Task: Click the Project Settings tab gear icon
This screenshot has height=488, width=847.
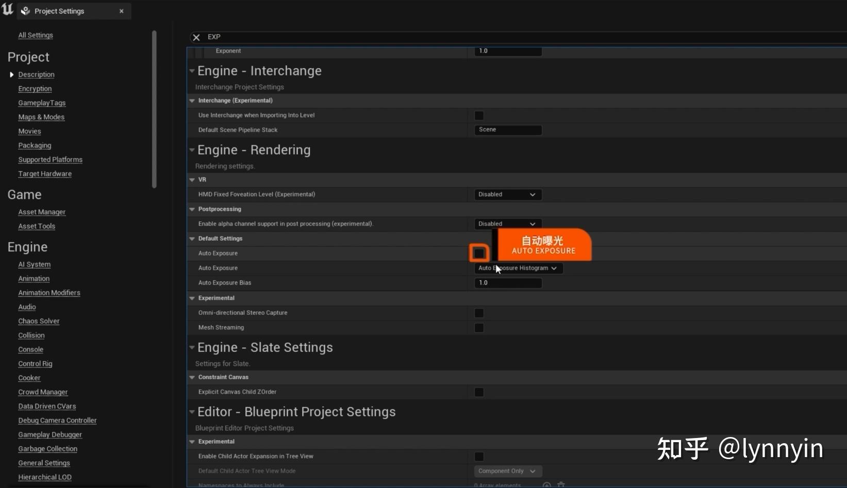Action: [x=25, y=11]
